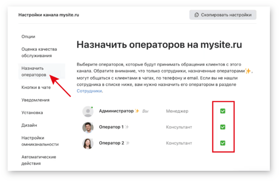Click the copy icon in Скопировать настройки button
Screen dimensions: 280x182
[x=196, y=15]
